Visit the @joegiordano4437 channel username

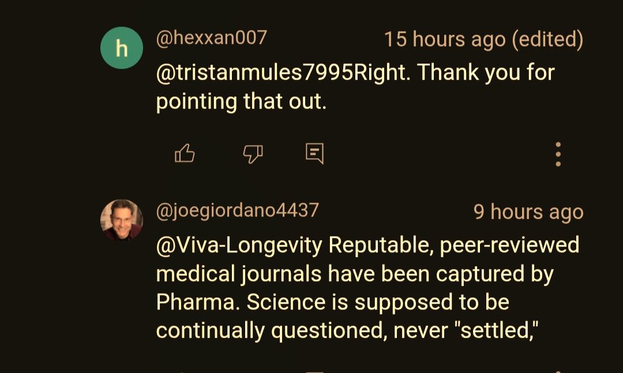[238, 210]
